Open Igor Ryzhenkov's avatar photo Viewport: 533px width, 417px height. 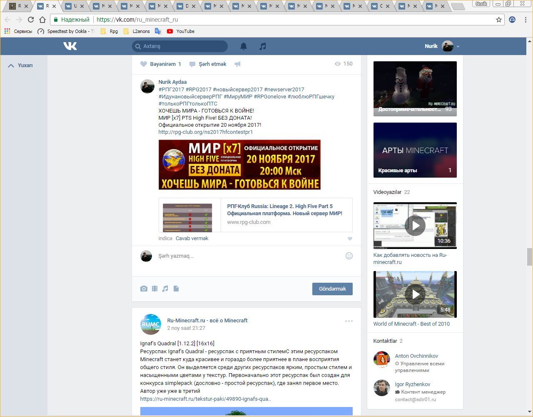click(x=381, y=388)
